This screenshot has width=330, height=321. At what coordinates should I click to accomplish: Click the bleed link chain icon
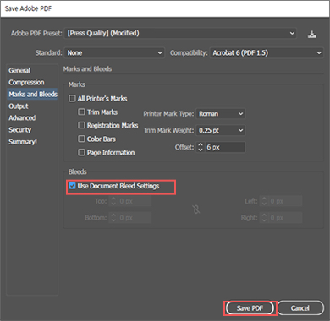pos(196,209)
